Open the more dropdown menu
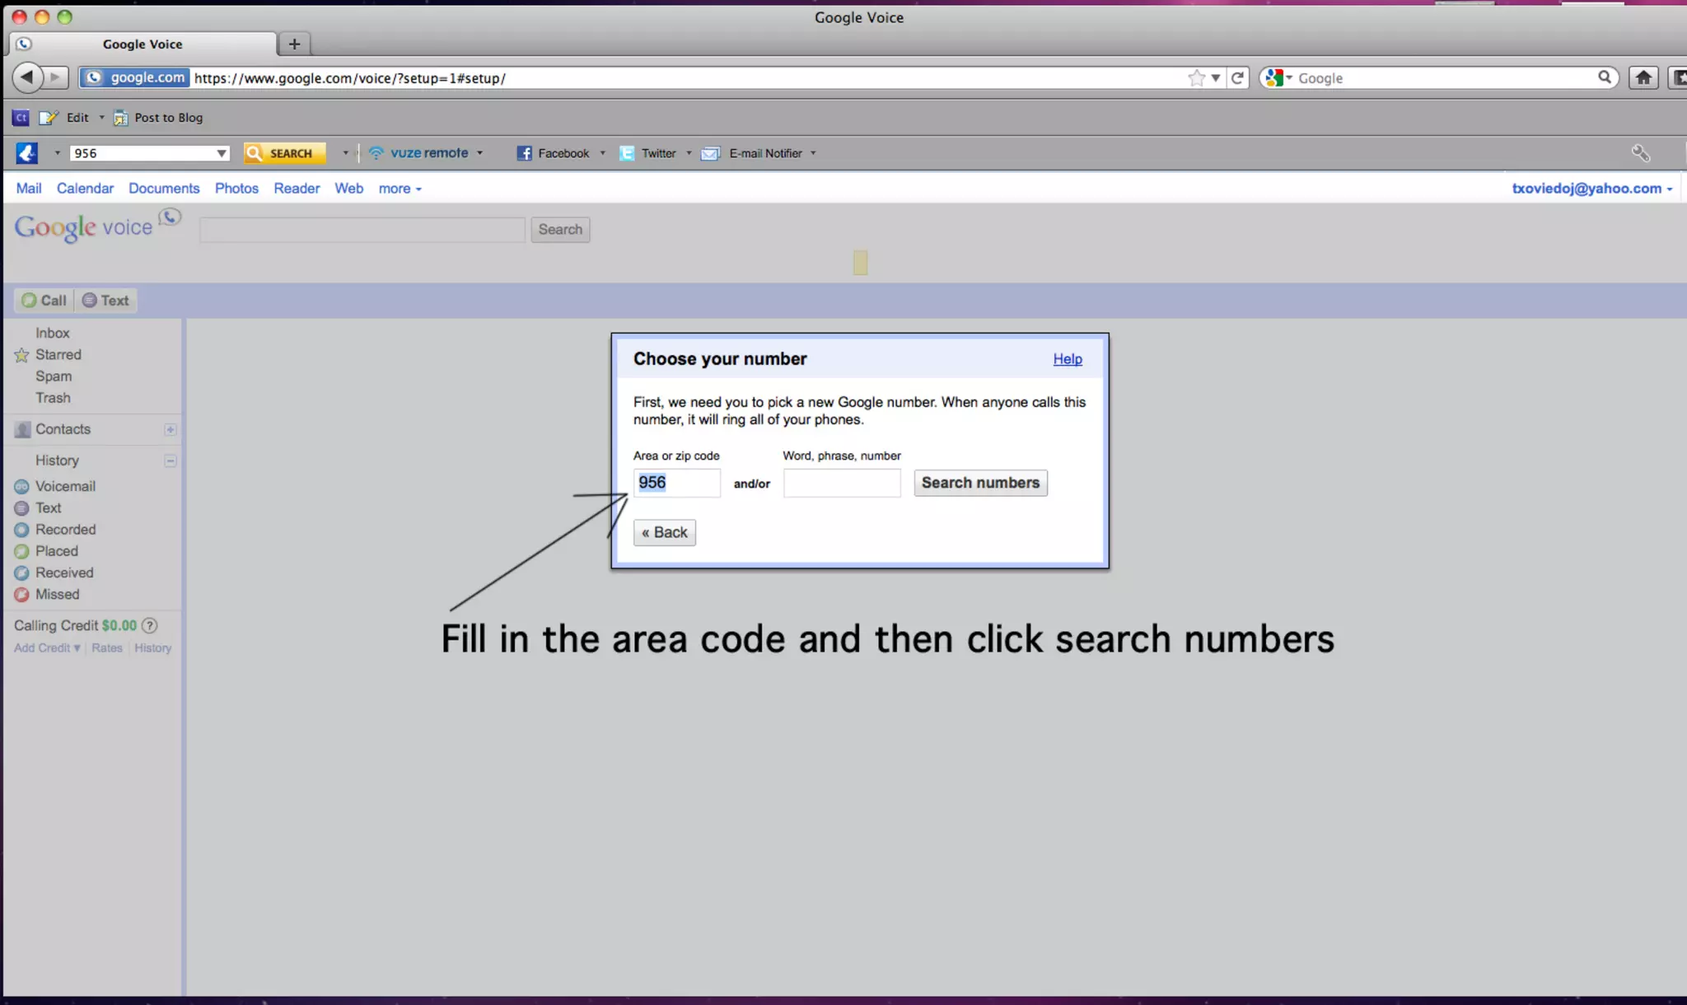 point(400,189)
